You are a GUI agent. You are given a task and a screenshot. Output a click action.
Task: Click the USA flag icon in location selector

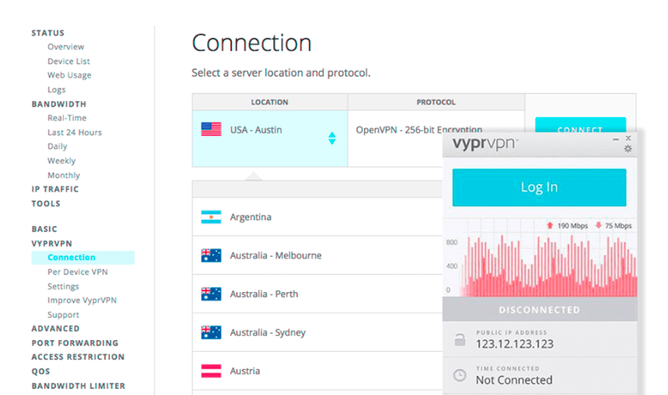211,129
